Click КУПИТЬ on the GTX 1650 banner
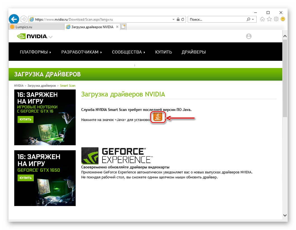 tap(26, 178)
